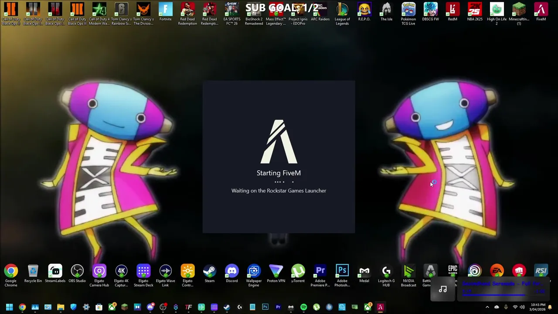
Task: Open the 10:45 PM clock and date
Action: [538, 307]
